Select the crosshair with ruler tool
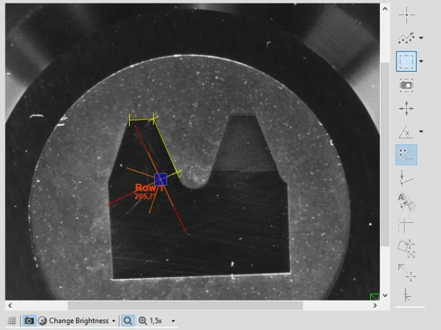Screen dimensions: 441x330 coord(406,225)
